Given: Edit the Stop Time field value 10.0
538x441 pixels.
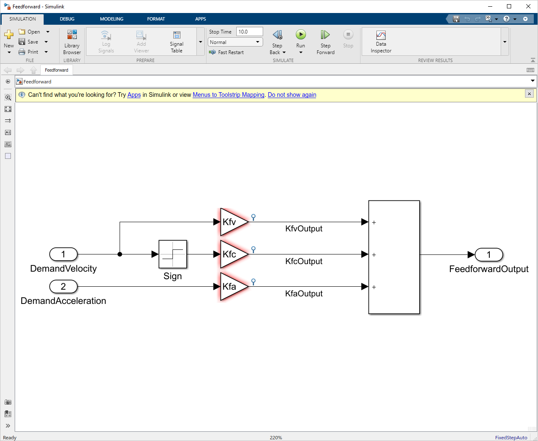Looking at the screenshot, I should (249, 31).
